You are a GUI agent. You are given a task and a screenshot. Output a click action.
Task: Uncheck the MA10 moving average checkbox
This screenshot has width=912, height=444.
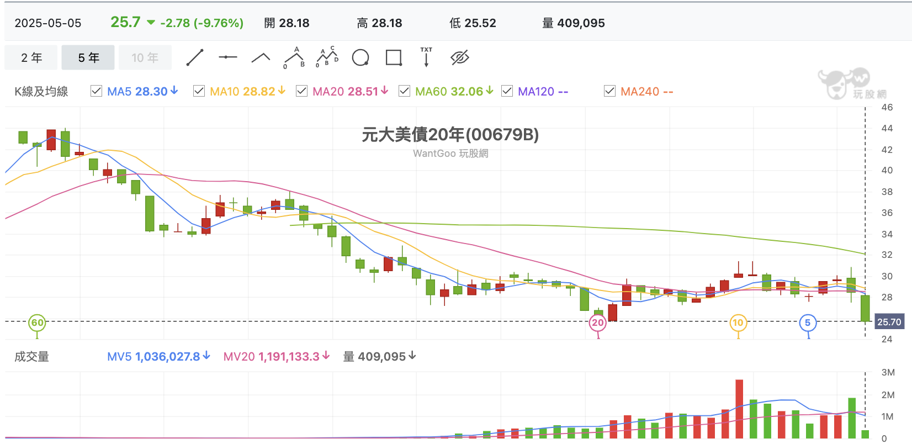199,91
